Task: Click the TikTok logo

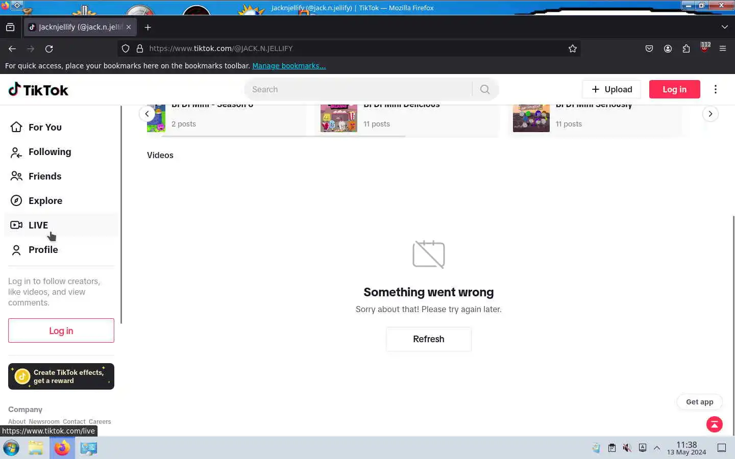Action: pyautogui.click(x=38, y=90)
